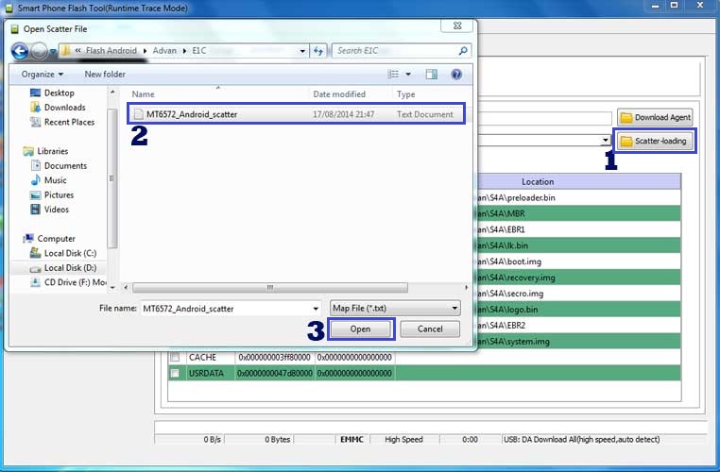Click inside the Search E1C field
This screenshot has width=720, height=472.
pyautogui.click(x=401, y=50)
